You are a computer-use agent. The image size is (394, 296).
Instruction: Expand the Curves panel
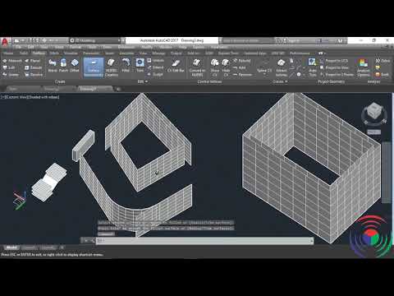(280, 81)
